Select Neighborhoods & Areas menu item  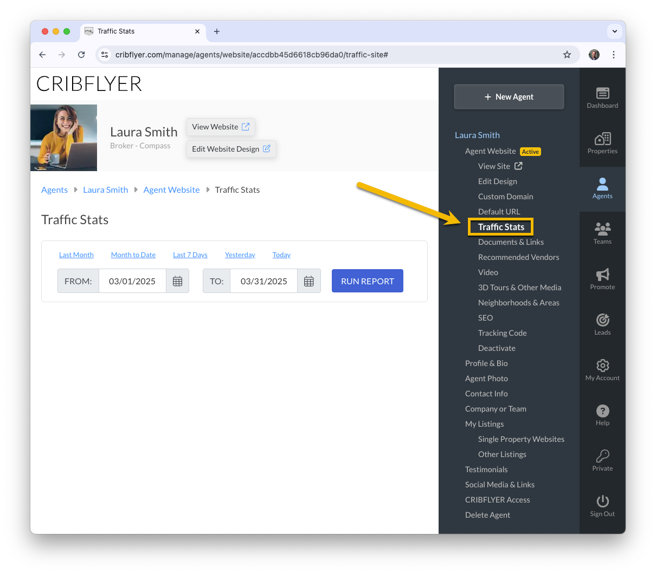(x=518, y=303)
